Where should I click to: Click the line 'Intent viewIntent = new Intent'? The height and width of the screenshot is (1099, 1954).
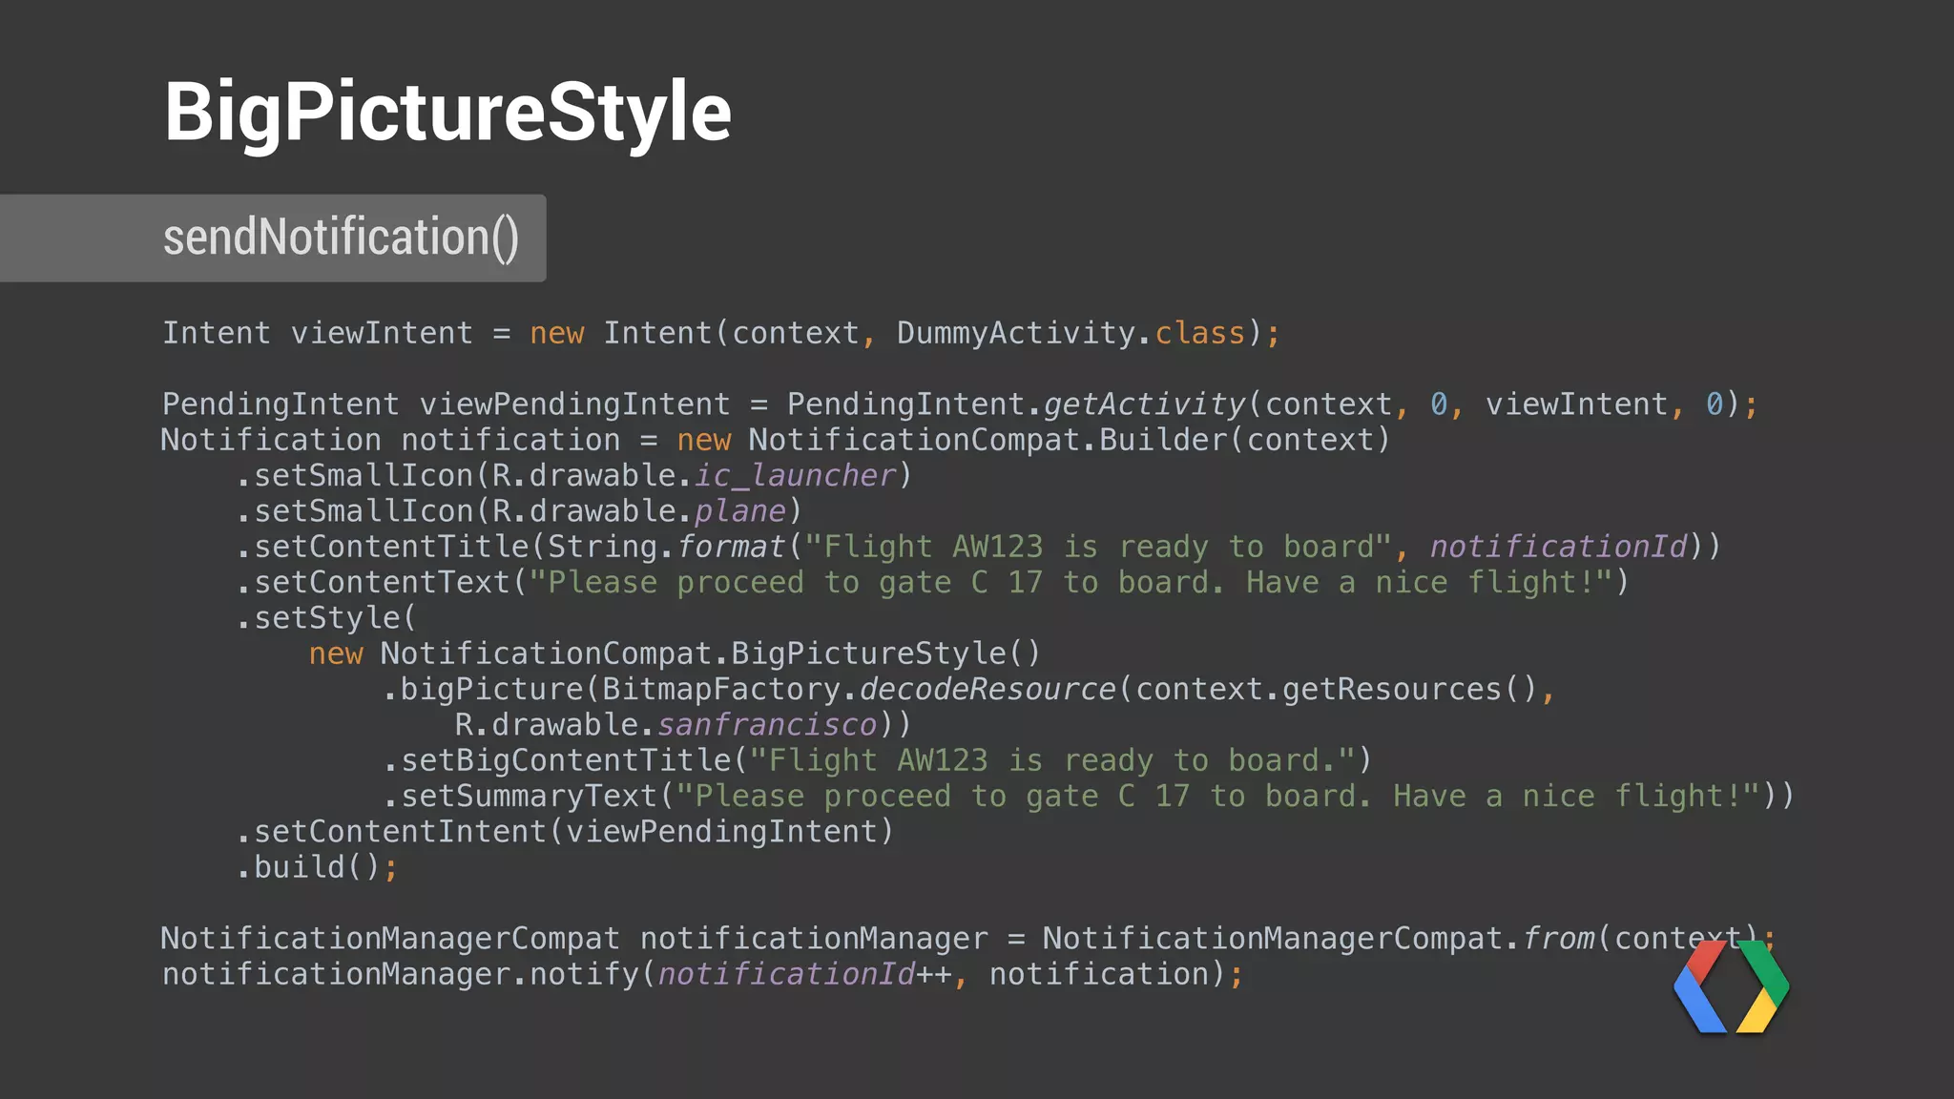[721, 333]
